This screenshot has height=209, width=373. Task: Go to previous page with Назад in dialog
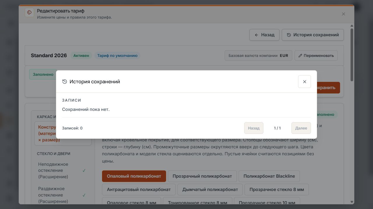[x=254, y=128]
